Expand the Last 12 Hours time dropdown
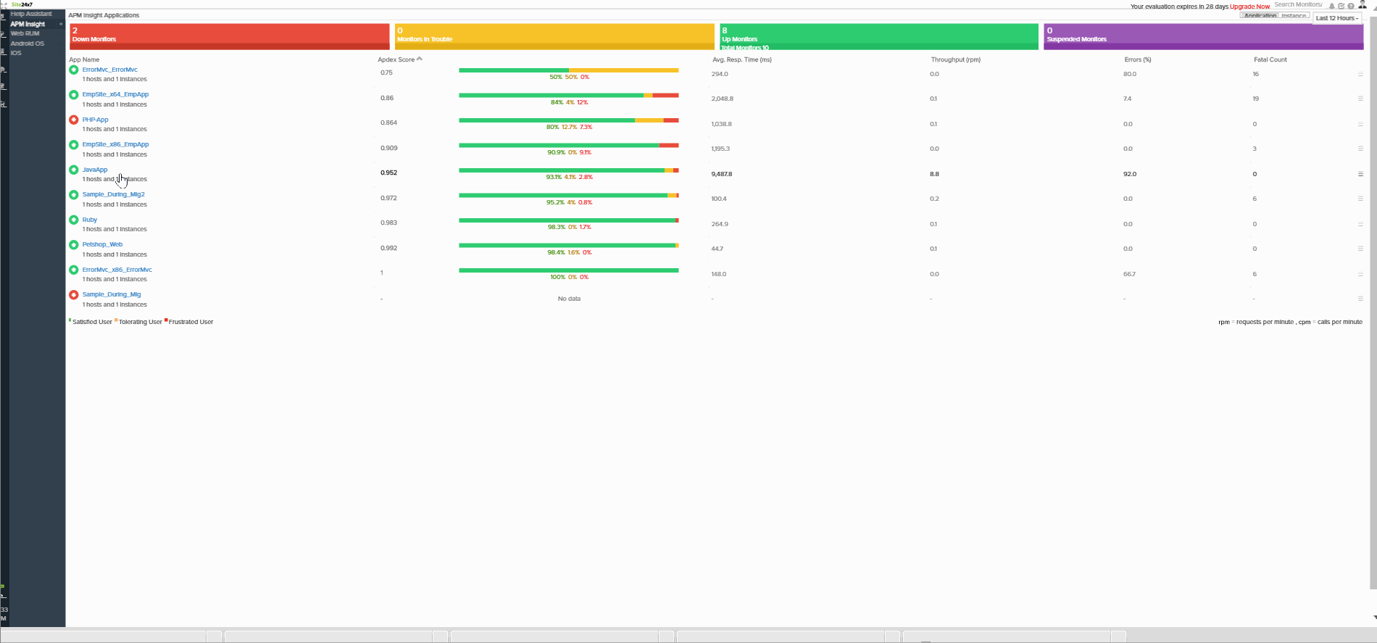Image resolution: width=1377 pixels, height=643 pixels. (1337, 18)
